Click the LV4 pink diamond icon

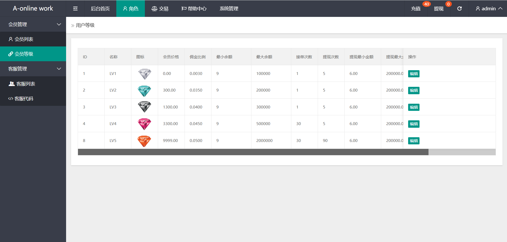coord(145,124)
